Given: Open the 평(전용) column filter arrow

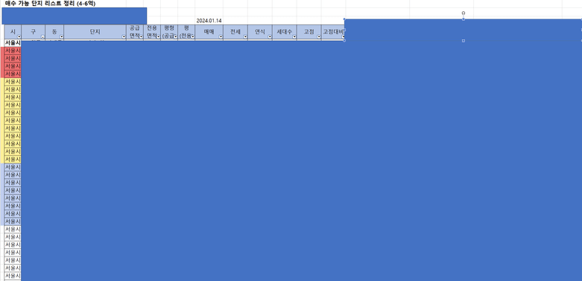Looking at the screenshot, I should [193, 37].
